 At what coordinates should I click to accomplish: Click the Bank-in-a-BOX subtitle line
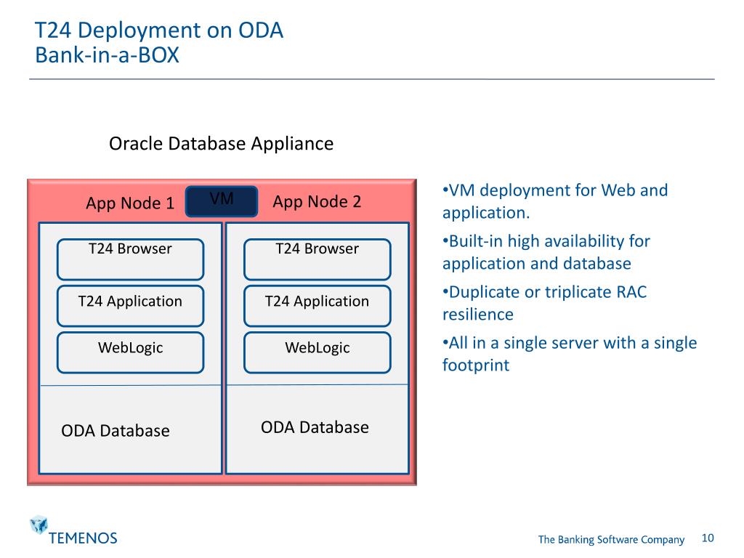108,54
